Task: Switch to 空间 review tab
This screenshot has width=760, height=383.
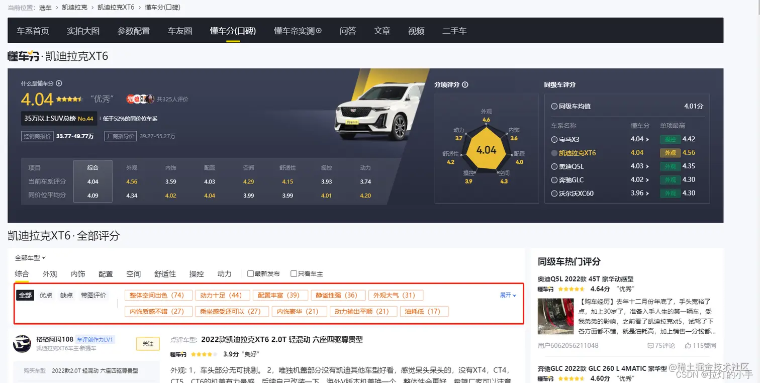Action: [134, 274]
